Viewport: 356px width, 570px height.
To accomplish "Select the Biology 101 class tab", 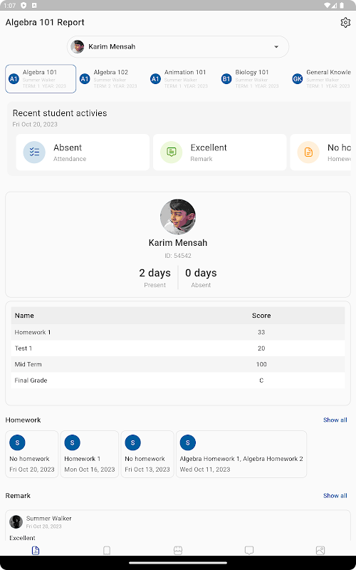I will click(x=253, y=79).
